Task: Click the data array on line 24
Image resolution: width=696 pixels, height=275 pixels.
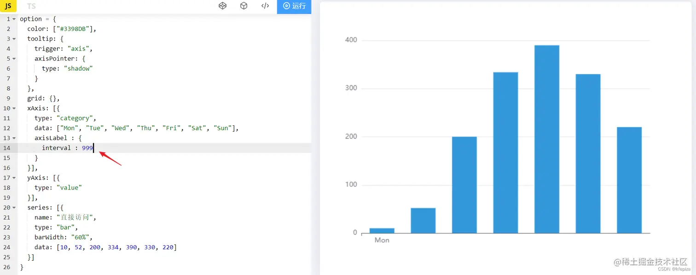Action: 116,247
